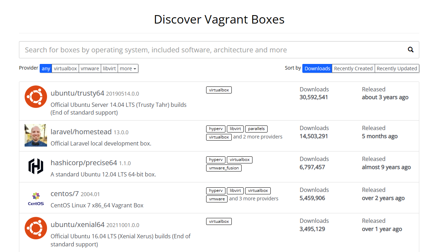Image resolution: width=440 pixels, height=252 pixels.
Task: Switch sorting to Recently Updated
Action: pyautogui.click(x=397, y=68)
